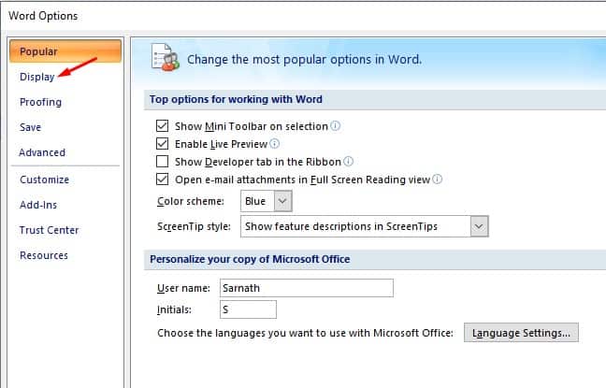Expand the Color scheme dropdown
Viewport: 606px width, 388px height.
283,201
